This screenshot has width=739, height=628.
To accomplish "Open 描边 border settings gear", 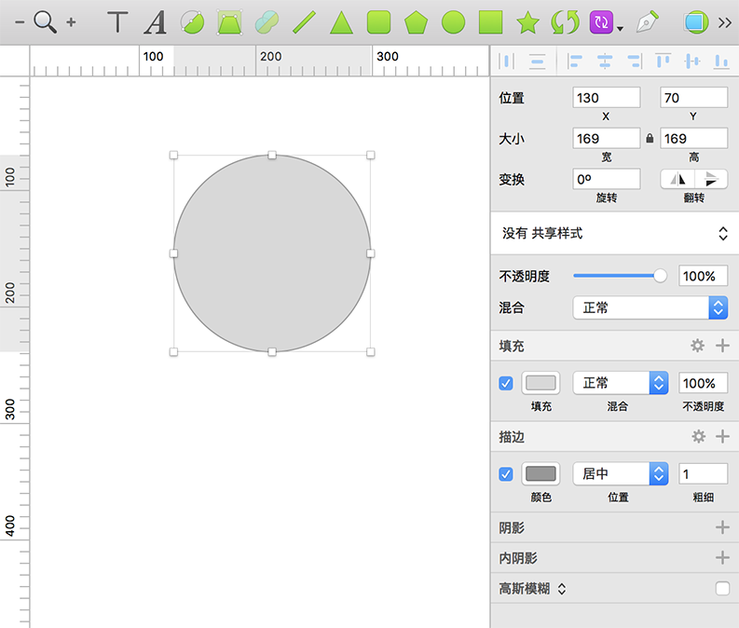I will click(x=698, y=437).
